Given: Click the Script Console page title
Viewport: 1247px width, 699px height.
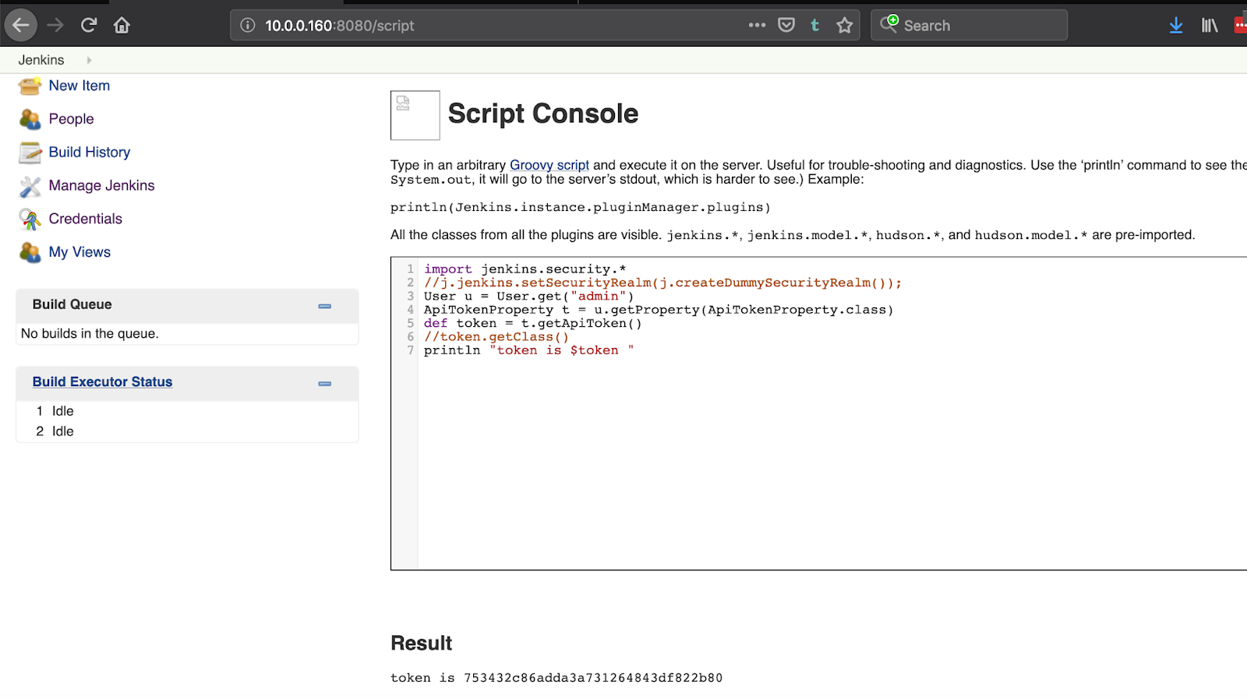Looking at the screenshot, I should (x=543, y=114).
